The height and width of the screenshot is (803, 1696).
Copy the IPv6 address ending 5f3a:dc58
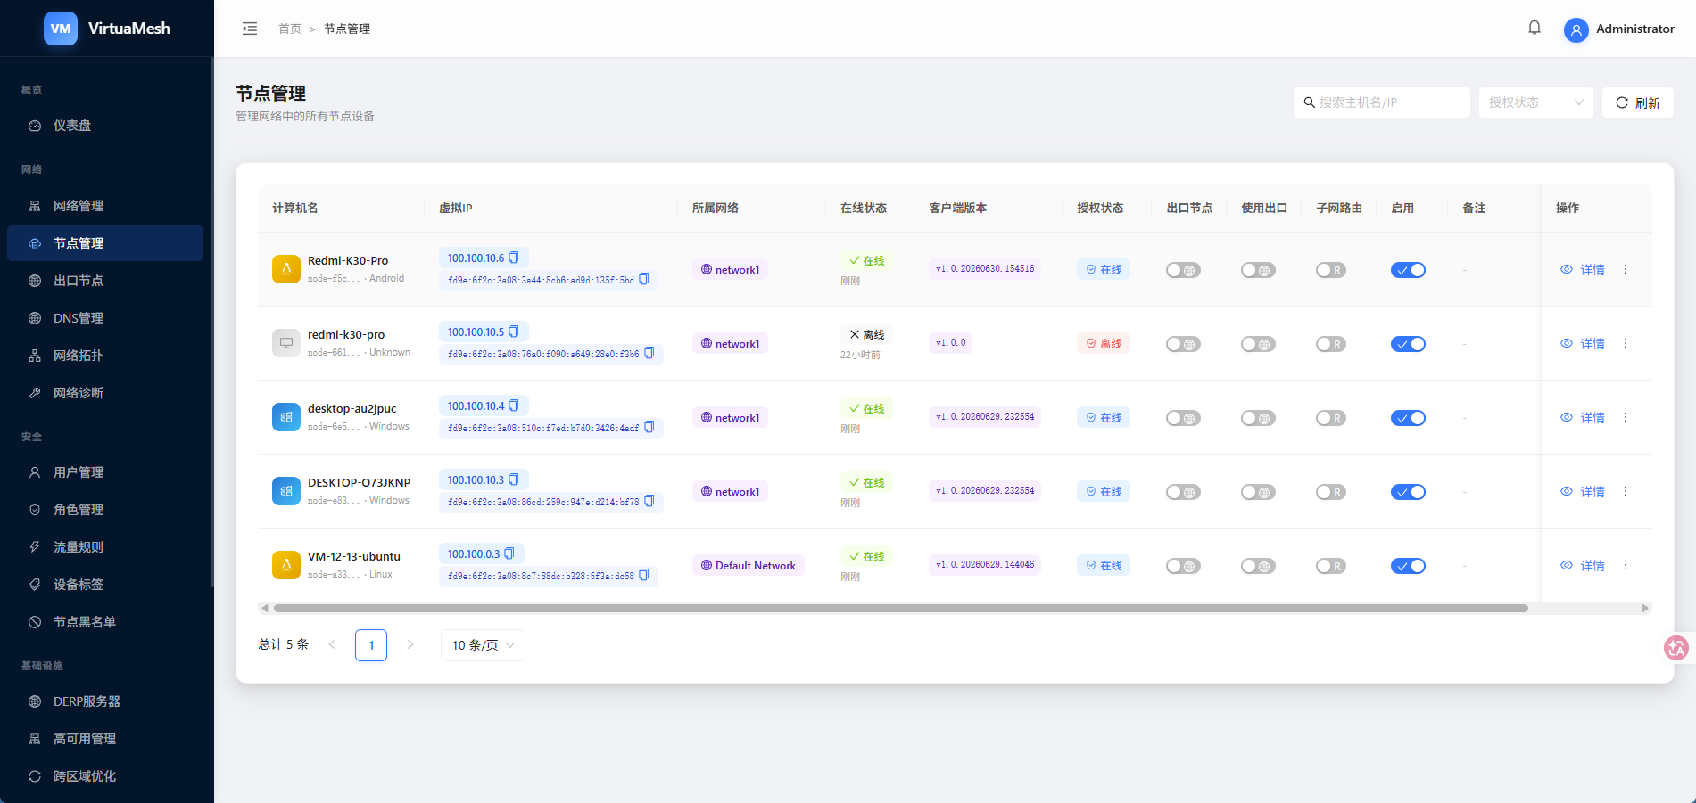tap(644, 575)
